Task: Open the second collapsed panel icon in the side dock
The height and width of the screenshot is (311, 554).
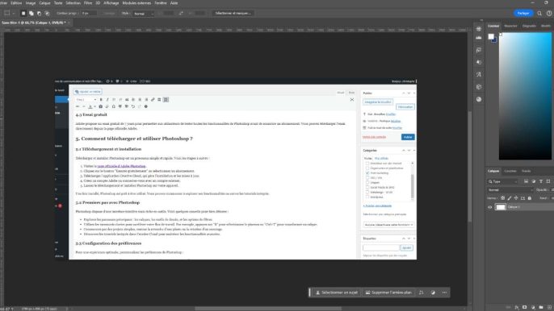Action: pos(479,38)
